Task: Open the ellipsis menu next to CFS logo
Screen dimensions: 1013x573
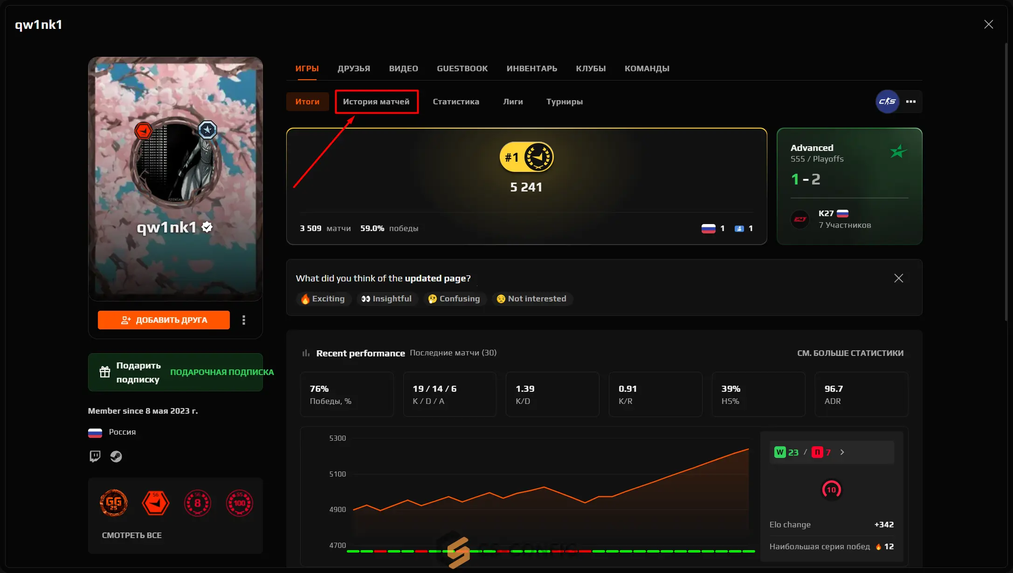Action: (x=911, y=102)
